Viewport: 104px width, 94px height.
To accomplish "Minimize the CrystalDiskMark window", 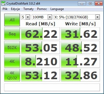I will point(82,4).
